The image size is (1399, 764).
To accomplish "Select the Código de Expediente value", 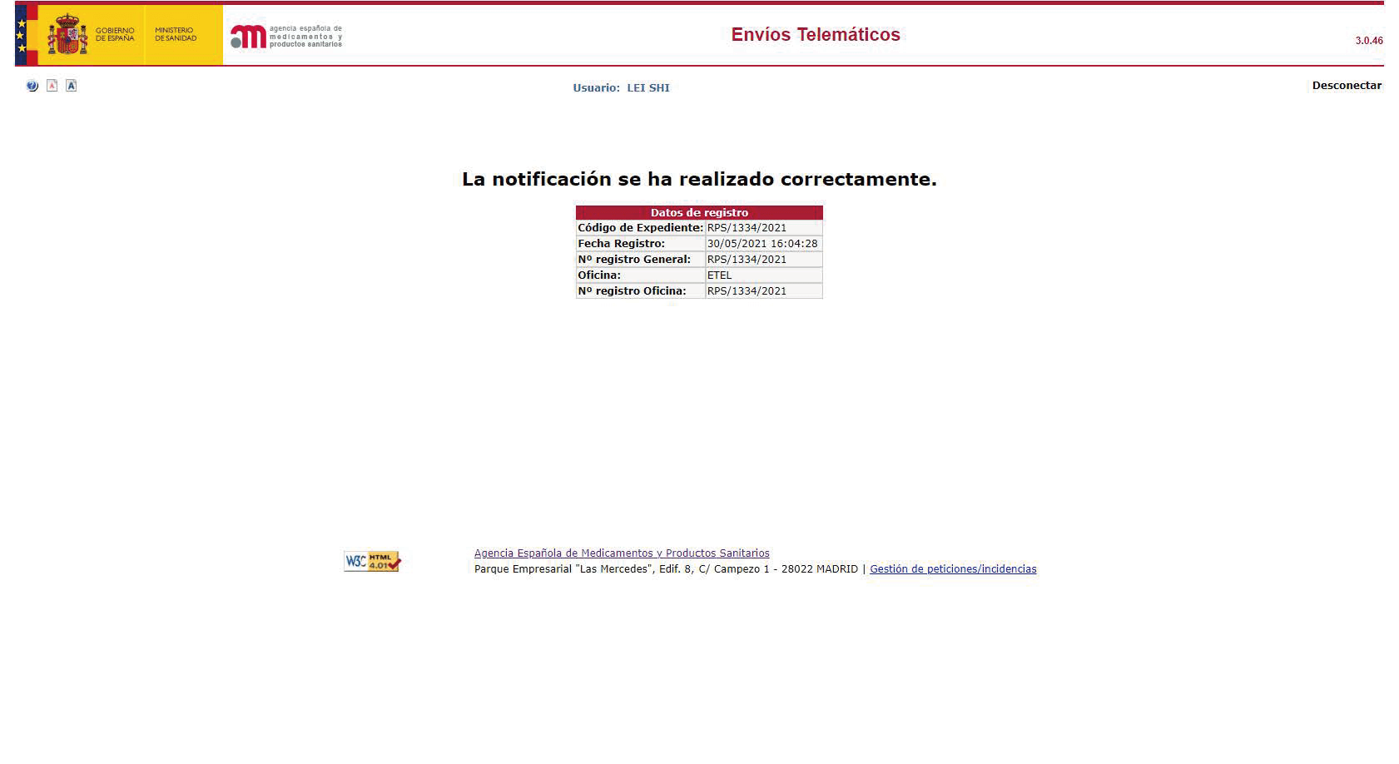I will tap(747, 228).
